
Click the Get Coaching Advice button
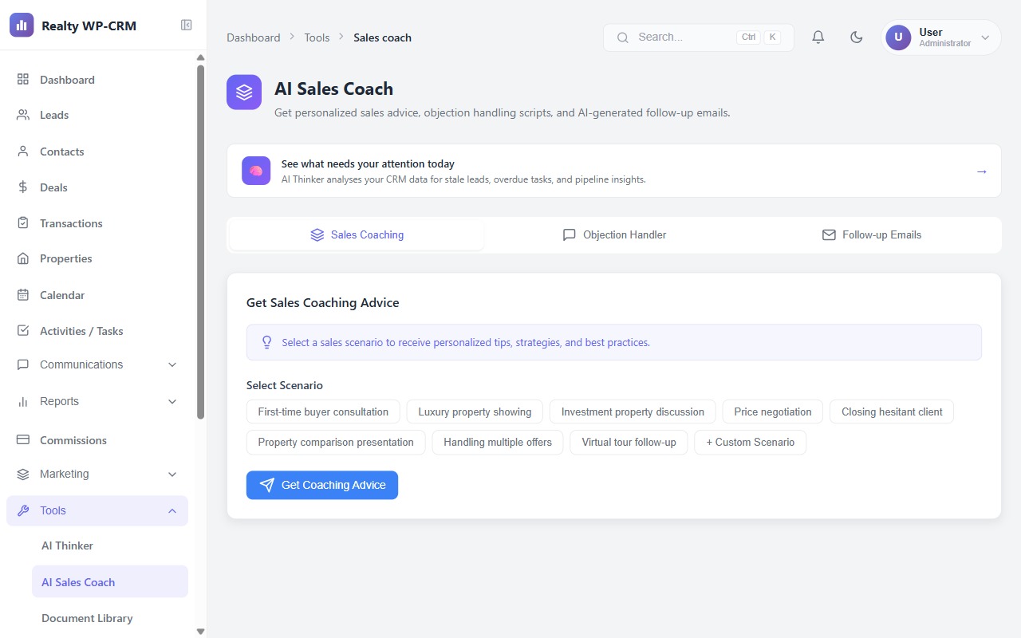(x=322, y=485)
